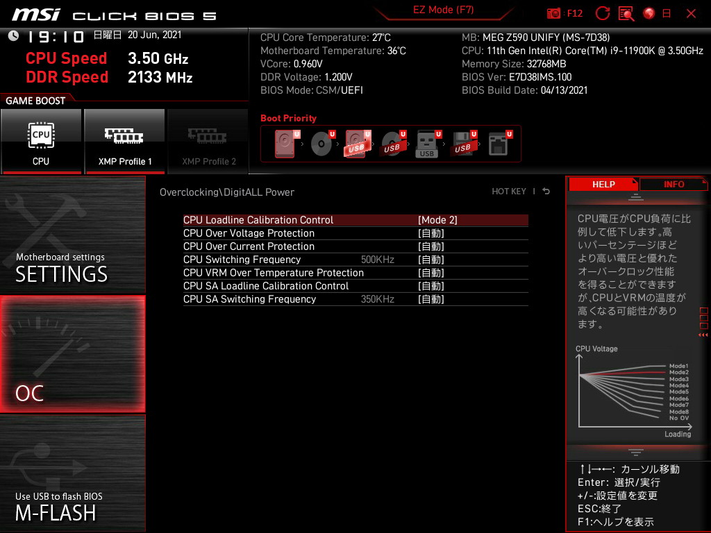This screenshot has height=533, width=711.
Task: Click the 20 Jun, 2021 date
Action: pos(155,35)
